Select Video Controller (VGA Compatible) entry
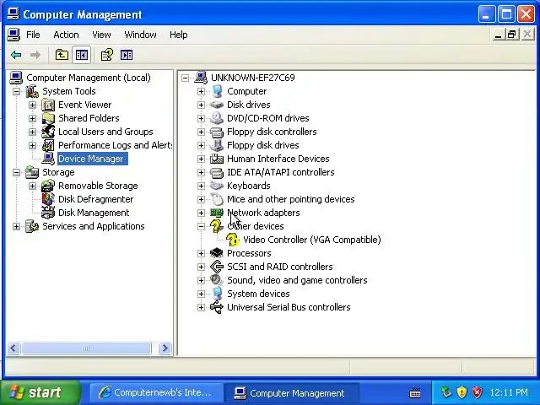540x405 pixels. (x=312, y=240)
